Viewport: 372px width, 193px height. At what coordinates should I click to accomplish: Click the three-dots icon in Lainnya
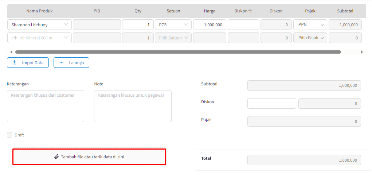[62, 62]
